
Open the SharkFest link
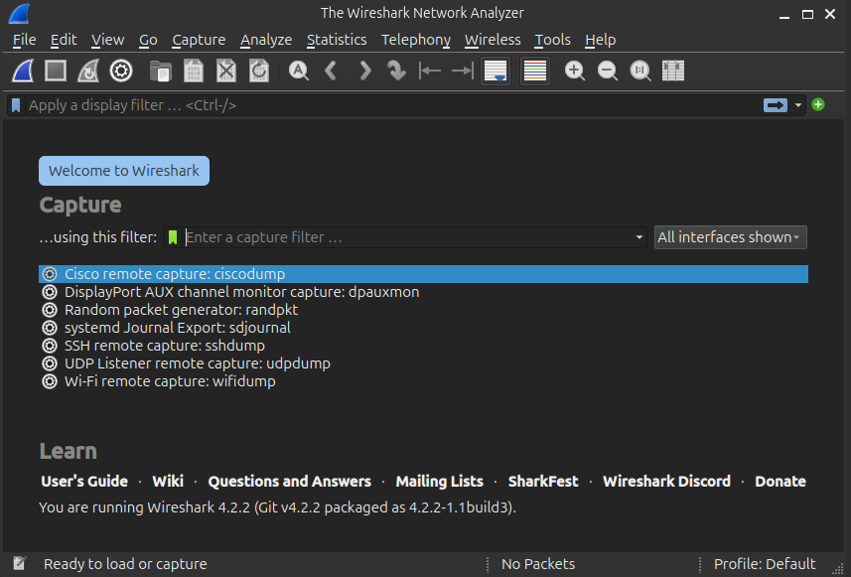click(x=543, y=482)
